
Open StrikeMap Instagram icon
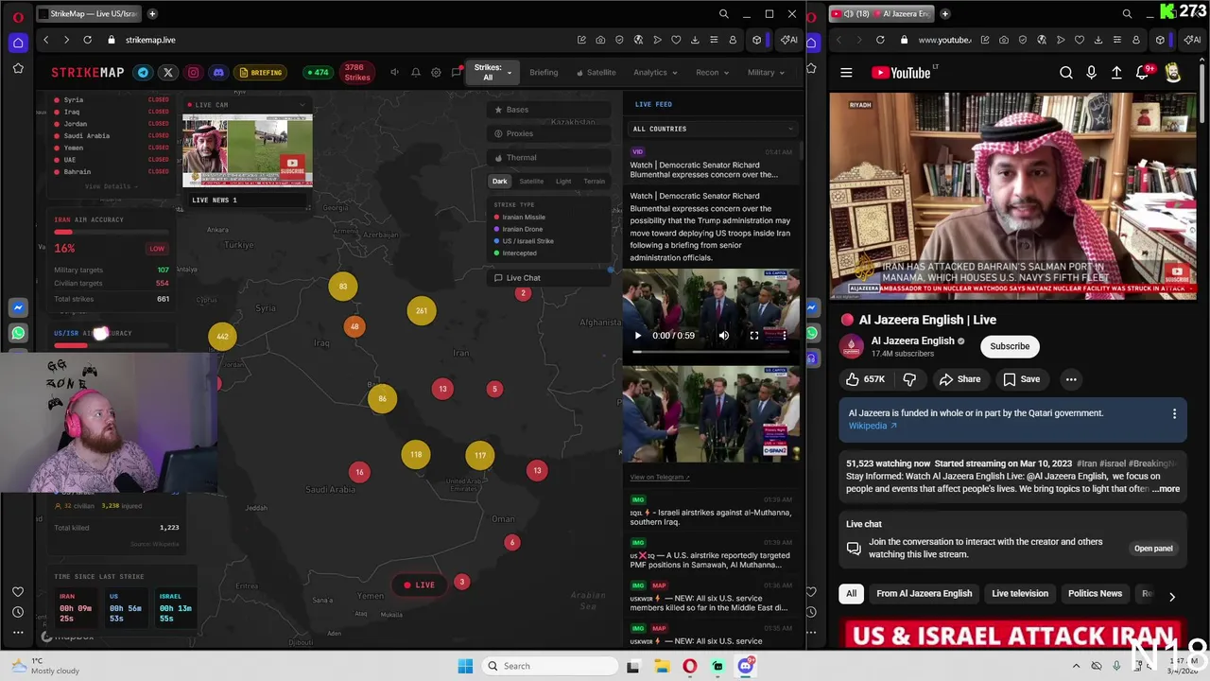[x=194, y=73]
